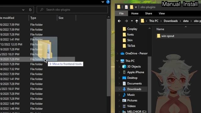
Task: Click the help question mark icon
Action: 108,2
